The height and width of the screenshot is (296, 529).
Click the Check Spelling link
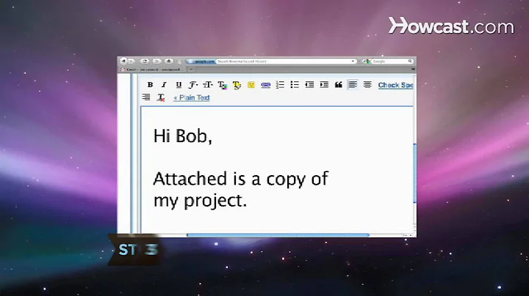(395, 85)
